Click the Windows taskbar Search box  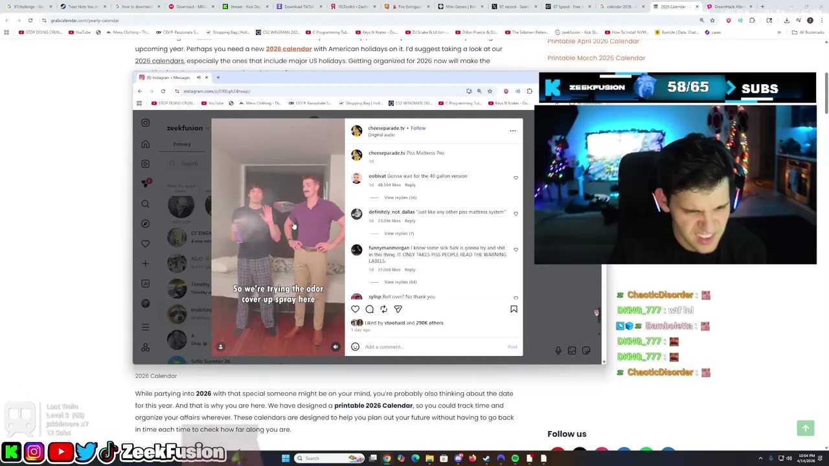pos(330,458)
